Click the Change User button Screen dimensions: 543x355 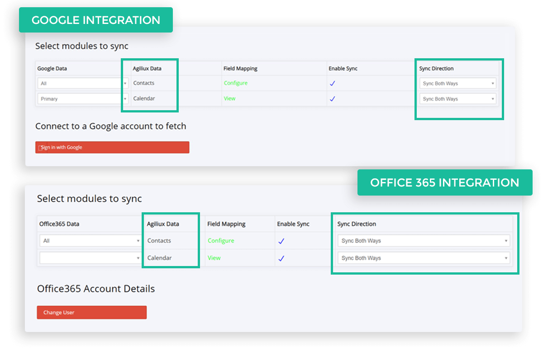92,313
